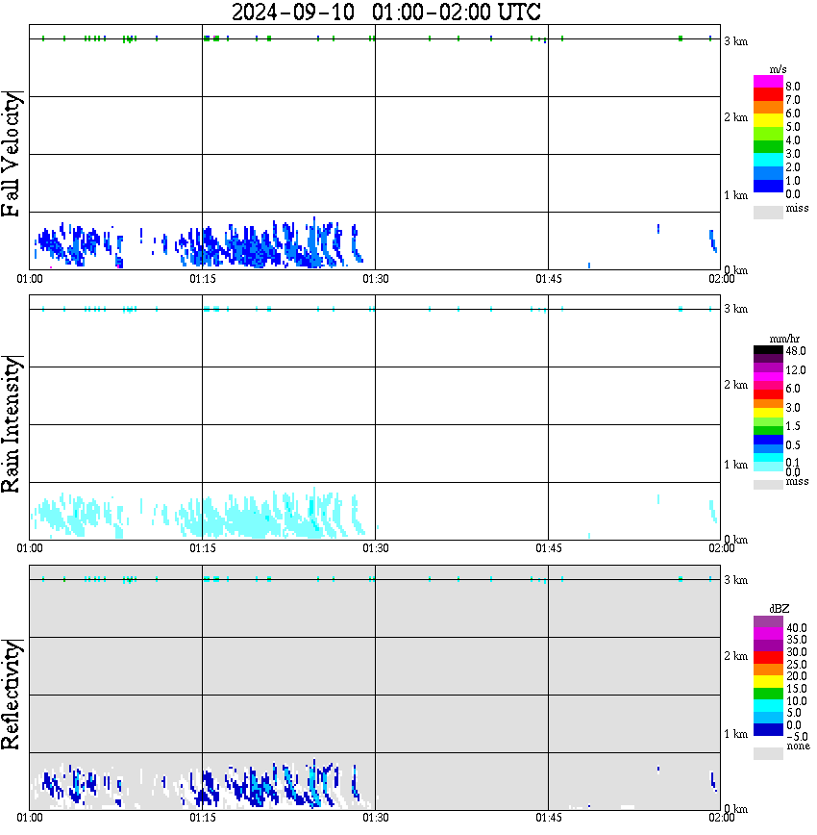
Task: Click '01:30' under the Fall Velocity plot
Action: point(375,279)
